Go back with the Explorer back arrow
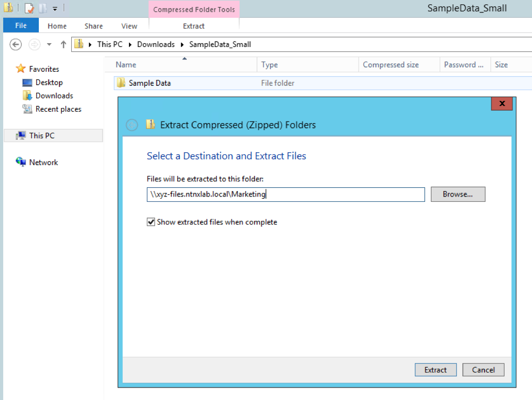Viewport: 532px width, 400px height. point(16,44)
